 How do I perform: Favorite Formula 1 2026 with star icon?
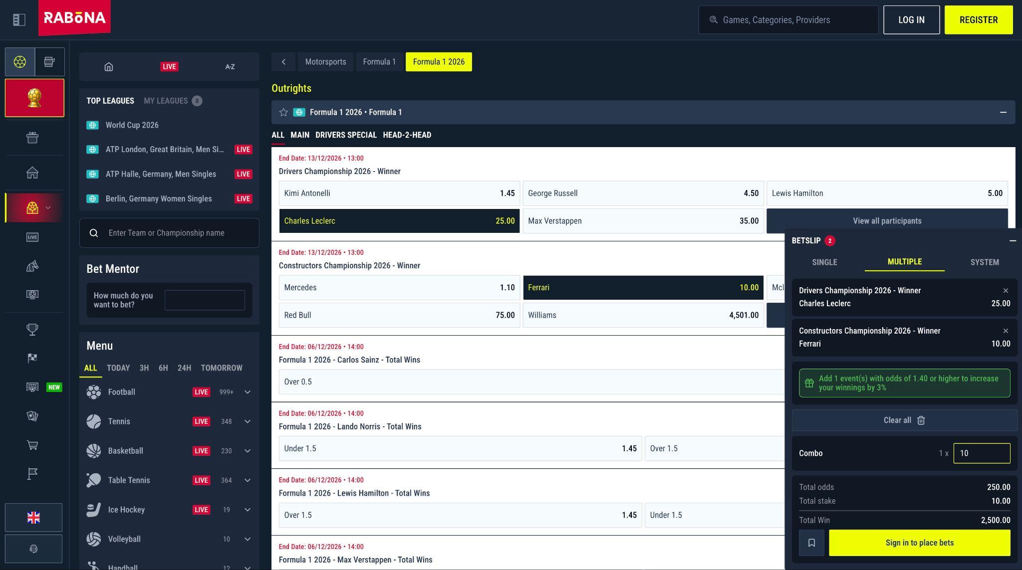pyautogui.click(x=283, y=112)
